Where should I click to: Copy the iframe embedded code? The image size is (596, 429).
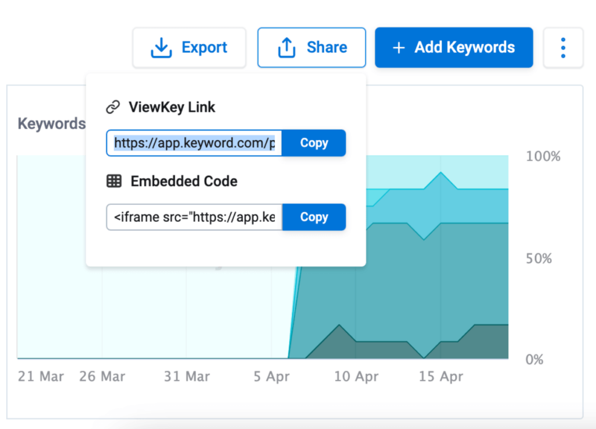[x=314, y=217]
